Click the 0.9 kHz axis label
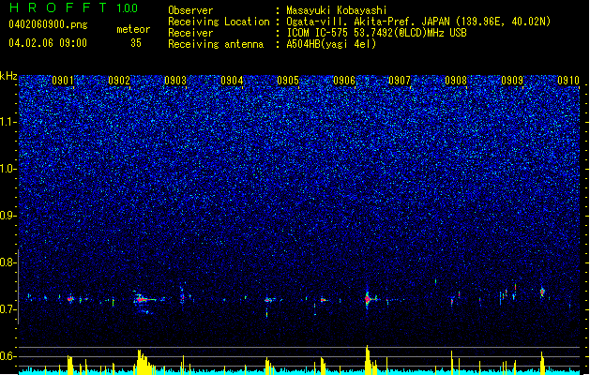 (8, 216)
